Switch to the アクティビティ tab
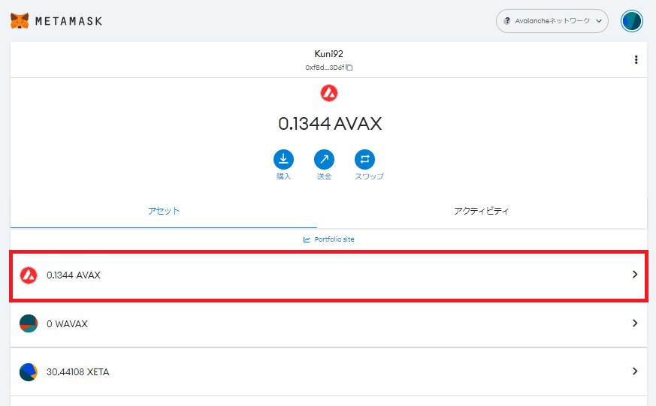 tap(482, 211)
